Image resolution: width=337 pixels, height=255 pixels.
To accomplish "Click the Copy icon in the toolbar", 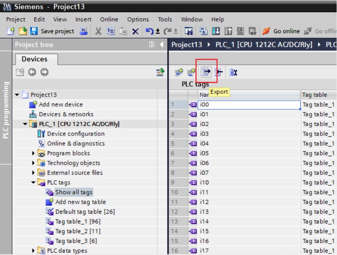I will (x=110, y=31).
